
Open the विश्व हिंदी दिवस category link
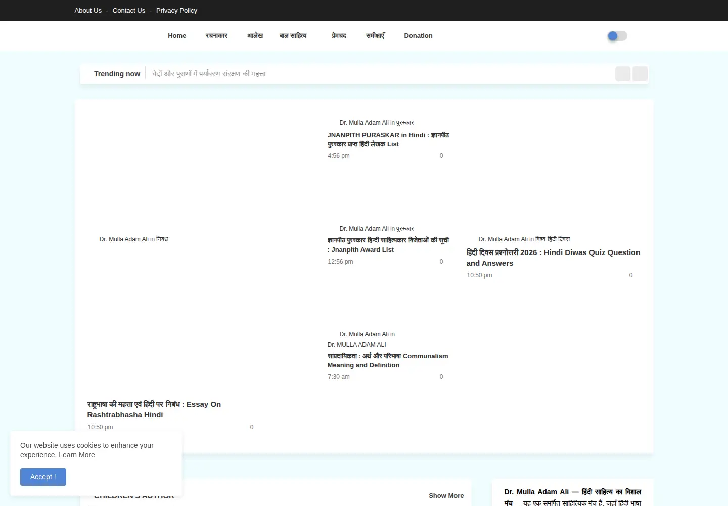tap(553, 239)
